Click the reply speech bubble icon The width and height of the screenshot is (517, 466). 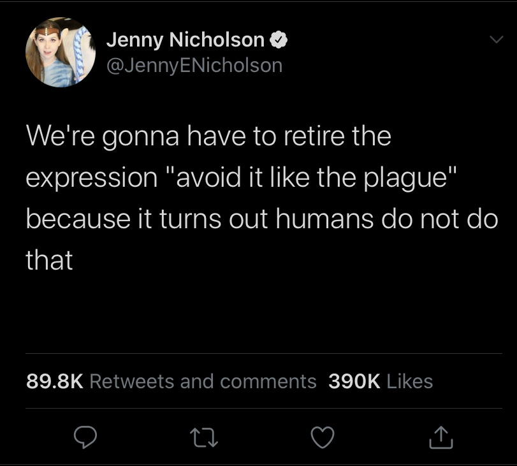pyautogui.click(x=84, y=438)
